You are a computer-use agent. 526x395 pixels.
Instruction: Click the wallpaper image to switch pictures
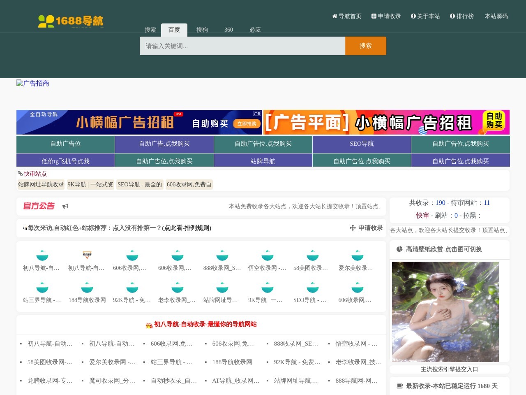tap(445, 311)
